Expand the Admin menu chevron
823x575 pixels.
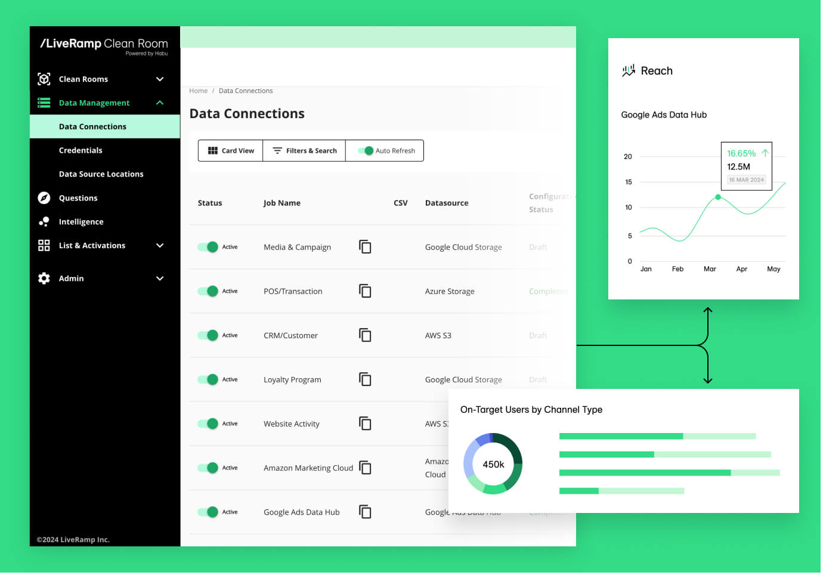click(x=160, y=279)
